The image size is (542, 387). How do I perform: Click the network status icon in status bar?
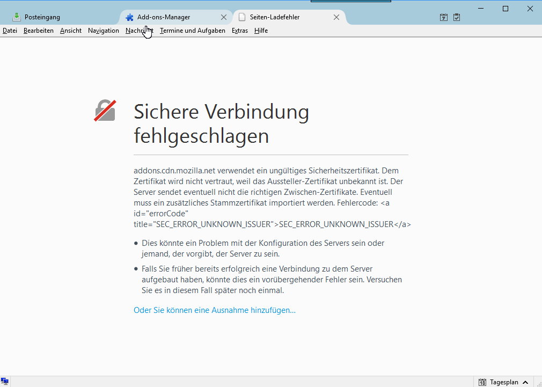tap(4, 382)
